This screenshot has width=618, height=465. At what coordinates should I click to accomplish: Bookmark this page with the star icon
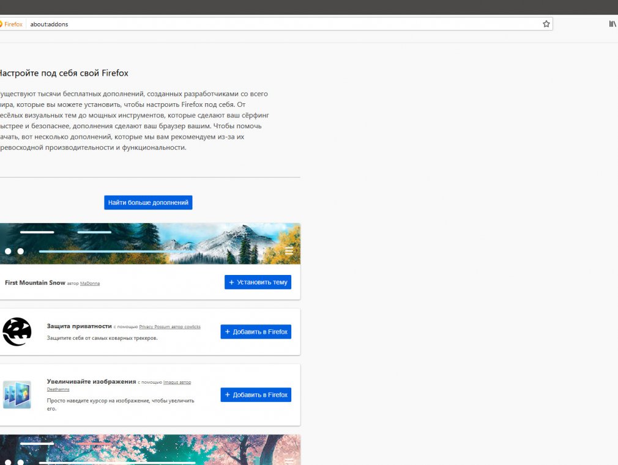[546, 24]
